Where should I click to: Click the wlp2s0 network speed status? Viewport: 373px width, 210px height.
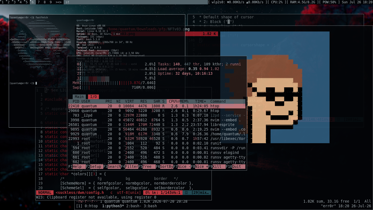pos(237,2)
